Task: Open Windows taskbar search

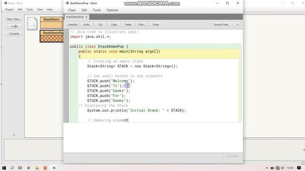Action: [x=12, y=168]
